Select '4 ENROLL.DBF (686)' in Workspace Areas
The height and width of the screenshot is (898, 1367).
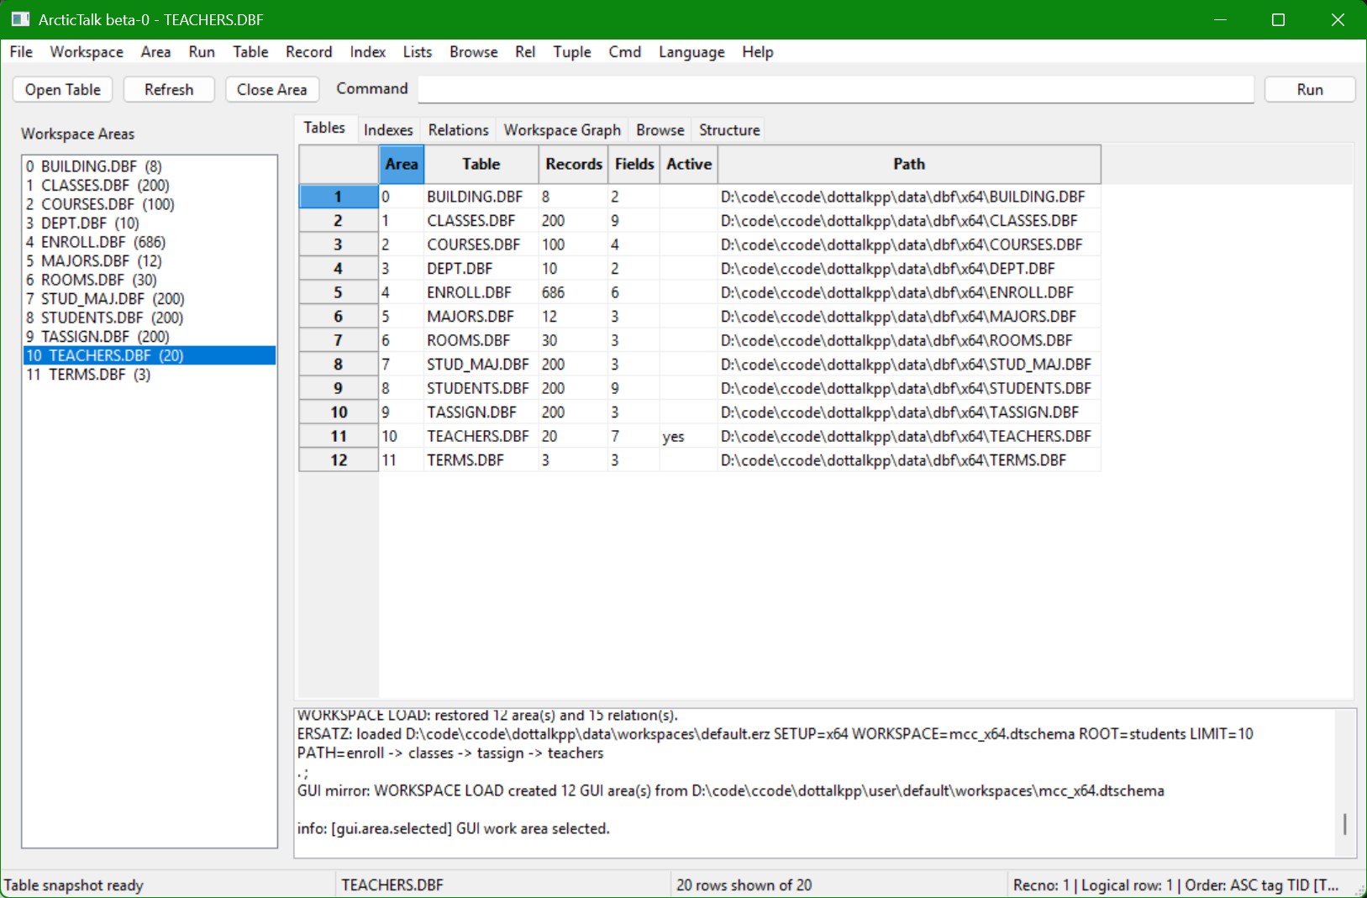[x=150, y=242]
